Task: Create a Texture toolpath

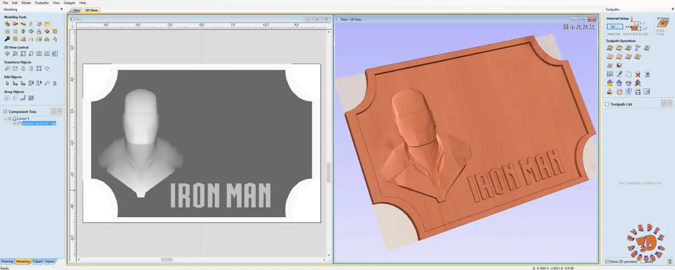Action: 628,56
